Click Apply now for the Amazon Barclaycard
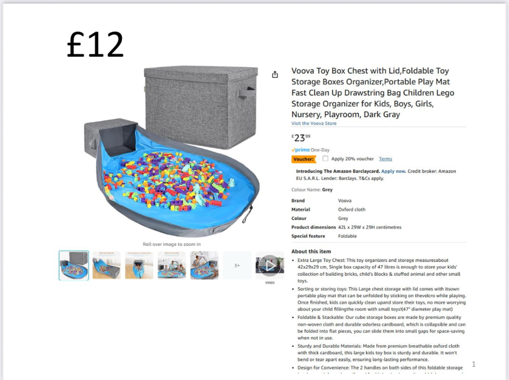 pyautogui.click(x=393, y=171)
